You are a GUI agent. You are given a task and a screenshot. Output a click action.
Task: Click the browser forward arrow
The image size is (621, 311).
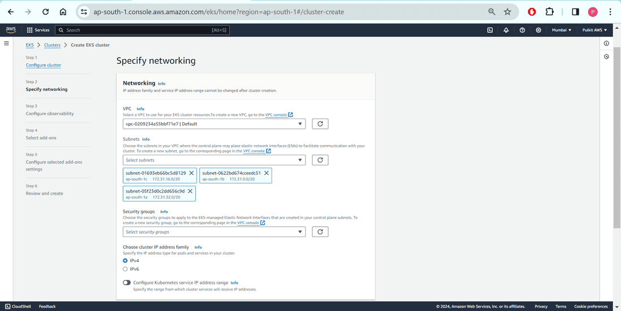[x=28, y=12]
